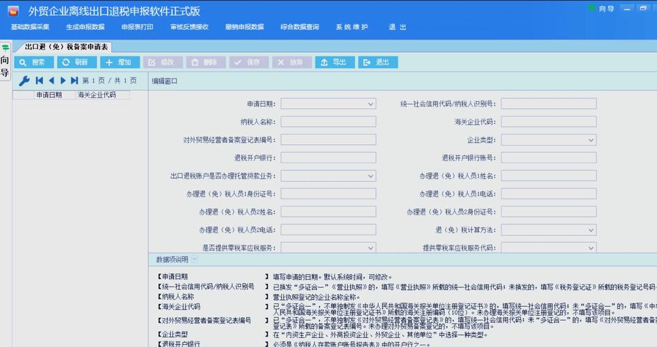Click the green pin icon above 向导
Viewport: 657px width, 347px height.
click(5, 47)
